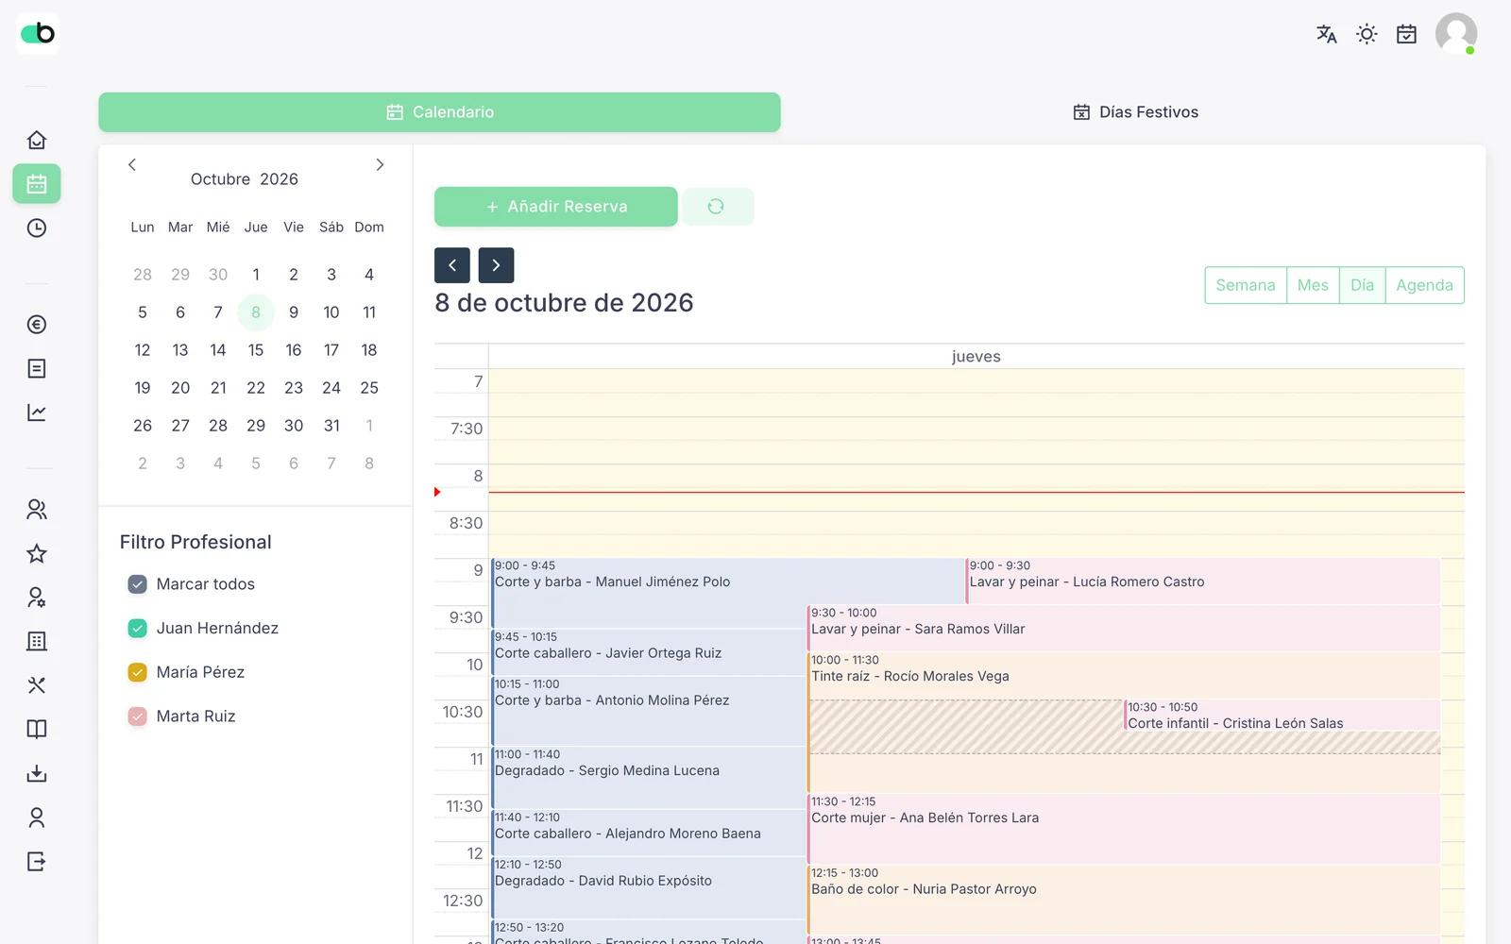Image resolution: width=1511 pixels, height=944 pixels.
Task: Open the user avatar profile
Action: [1456, 33]
